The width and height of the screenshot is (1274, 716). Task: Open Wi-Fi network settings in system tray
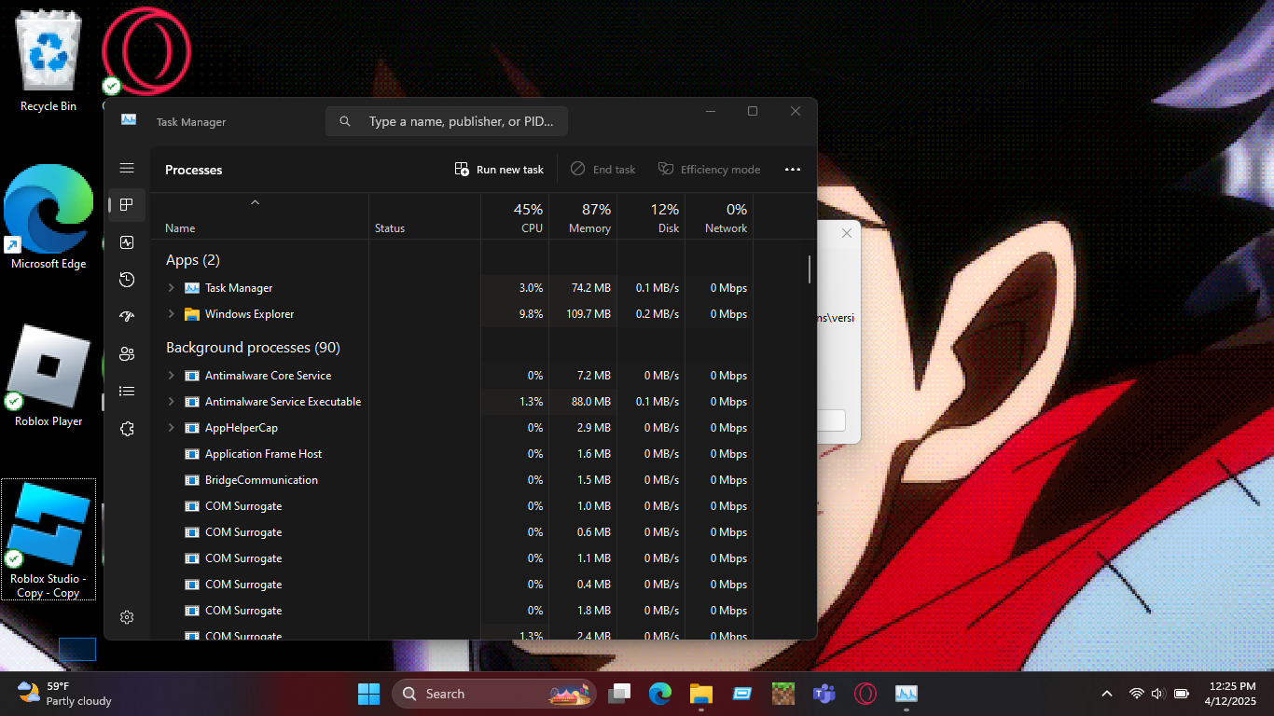click(1136, 694)
